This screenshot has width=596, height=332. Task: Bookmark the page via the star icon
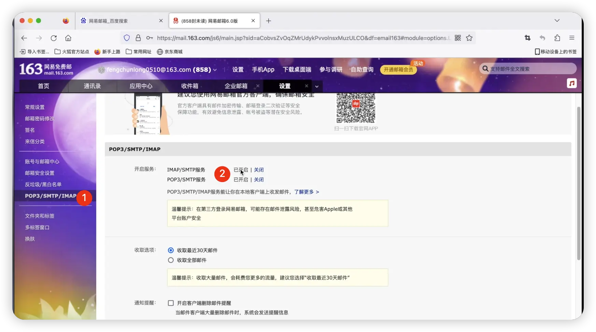pyautogui.click(x=469, y=38)
